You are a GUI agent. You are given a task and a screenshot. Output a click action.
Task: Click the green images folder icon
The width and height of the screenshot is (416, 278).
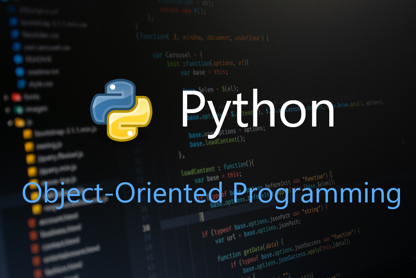[x=19, y=109]
